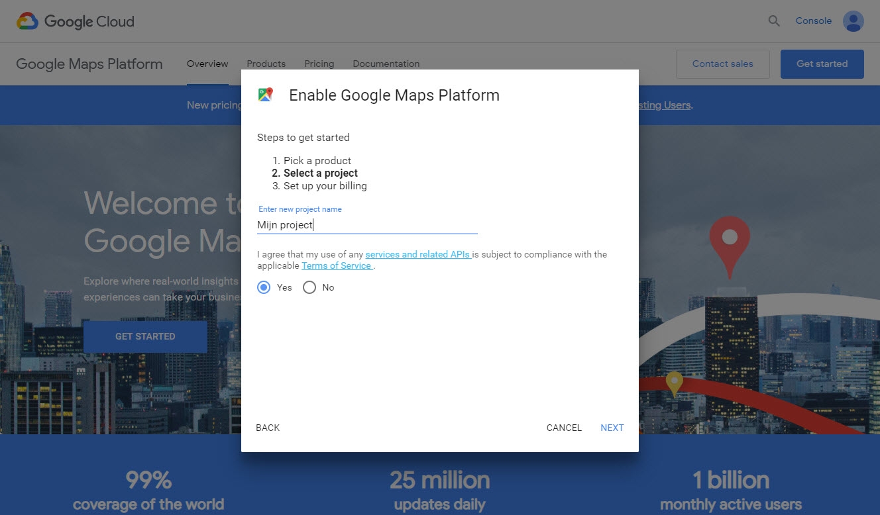
Task: Select the Yes radio button
Action: (x=263, y=287)
